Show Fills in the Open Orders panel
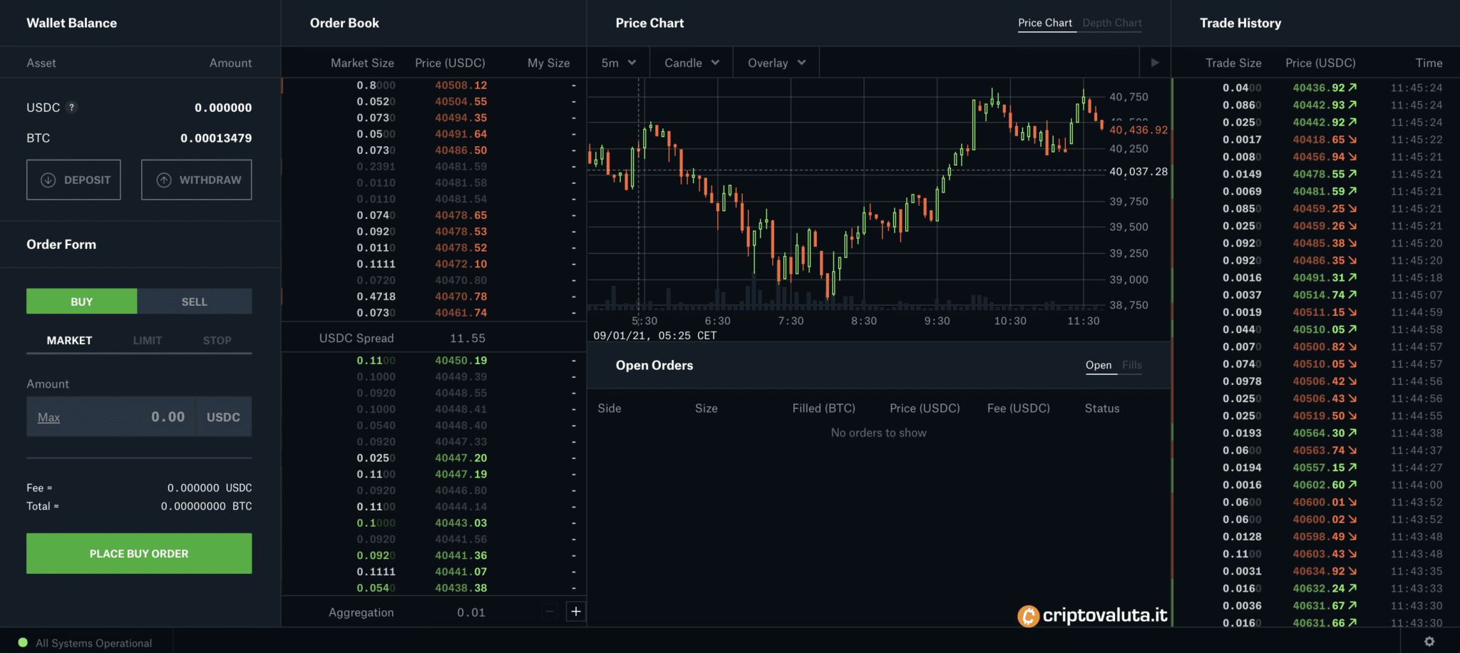Image resolution: width=1460 pixels, height=653 pixels. pos(1132,364)
